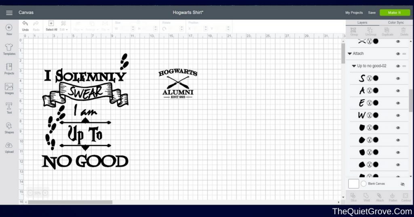The image size is (414, 217).
Task: Click drag handle on Attach group row
Action: pos(404,54)
